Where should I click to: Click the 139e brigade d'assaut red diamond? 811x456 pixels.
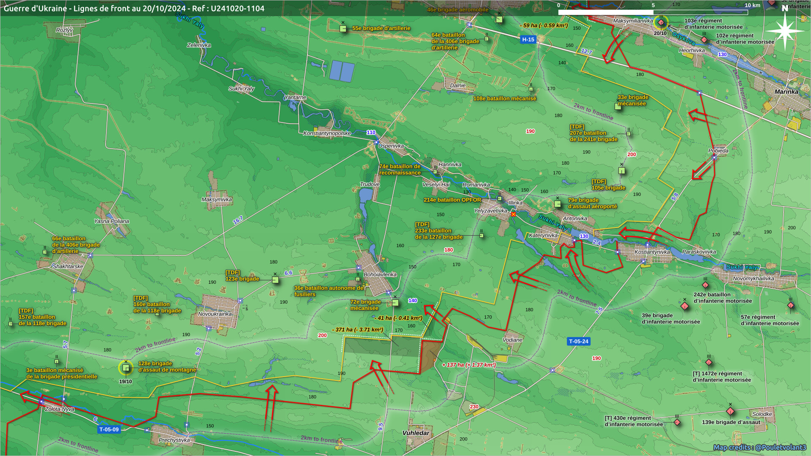[730, 411]
